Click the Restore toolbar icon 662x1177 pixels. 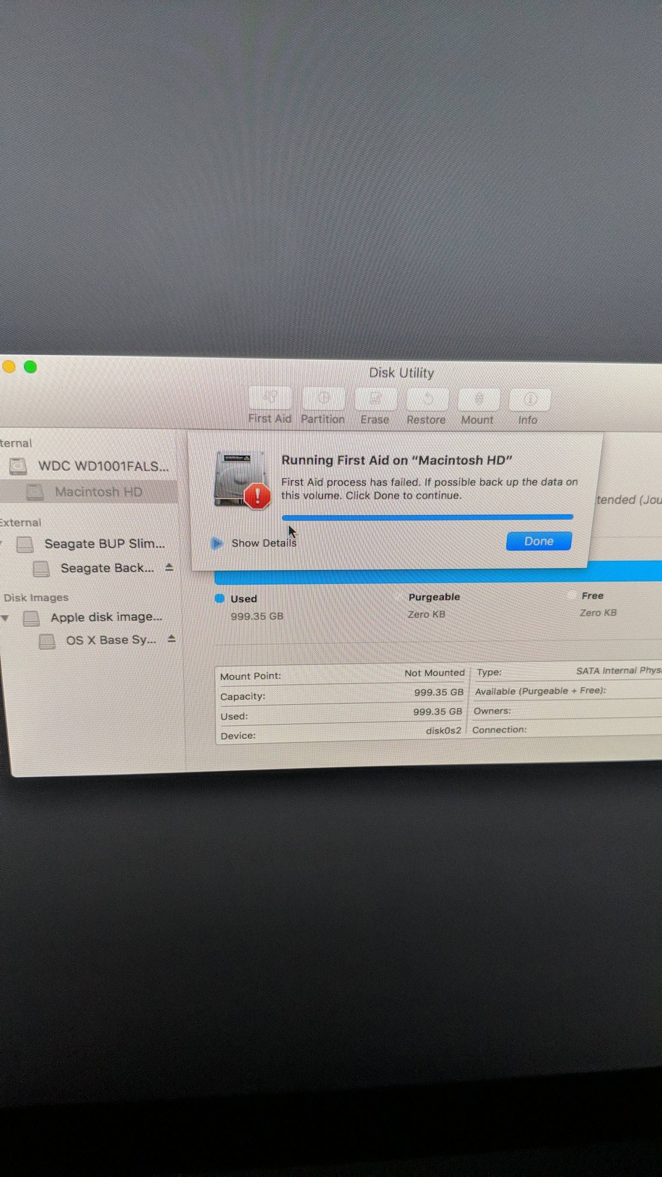(427, 399)
